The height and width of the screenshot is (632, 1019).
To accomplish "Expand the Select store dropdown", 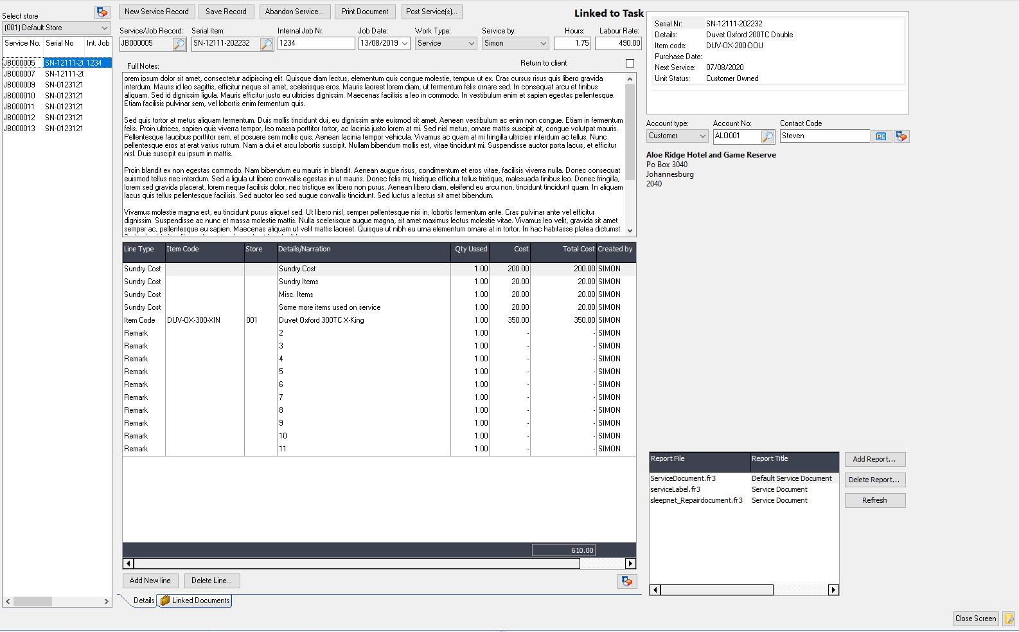I will (x=105, y=28).
